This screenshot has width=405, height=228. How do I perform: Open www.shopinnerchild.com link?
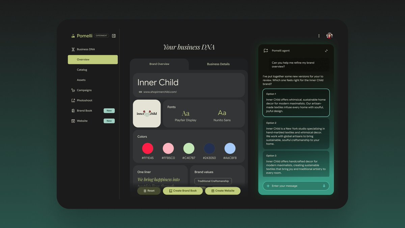160,92
